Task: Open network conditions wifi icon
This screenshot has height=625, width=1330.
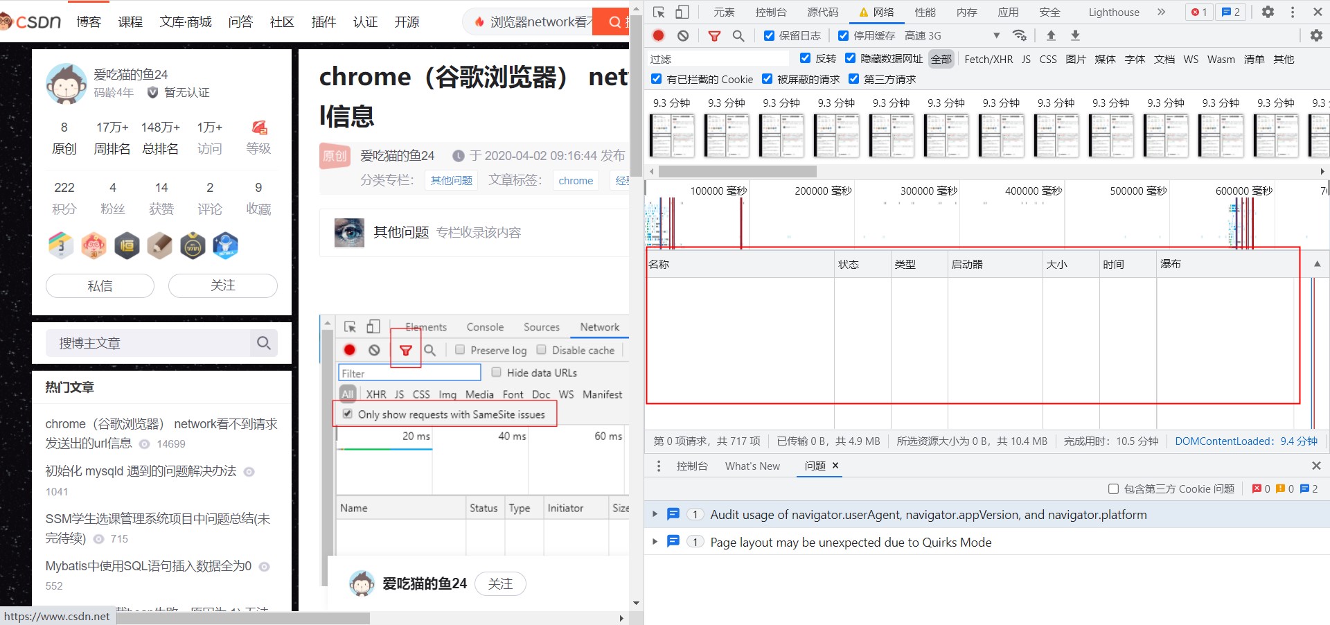Action: tap(1019, 35)
